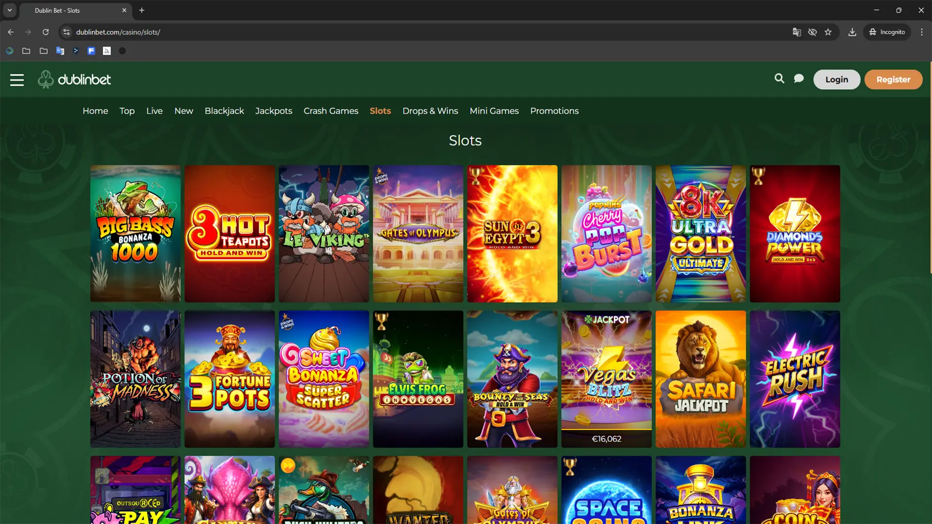Open the browser downloads icon
932x524 pixels.
click(x=852, y=32)
